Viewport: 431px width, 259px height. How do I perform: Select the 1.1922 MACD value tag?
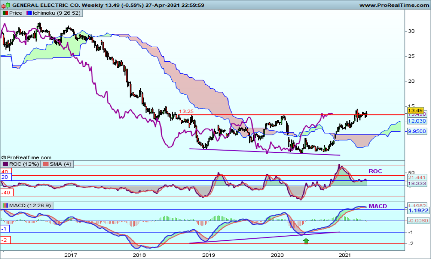point(418,210)
